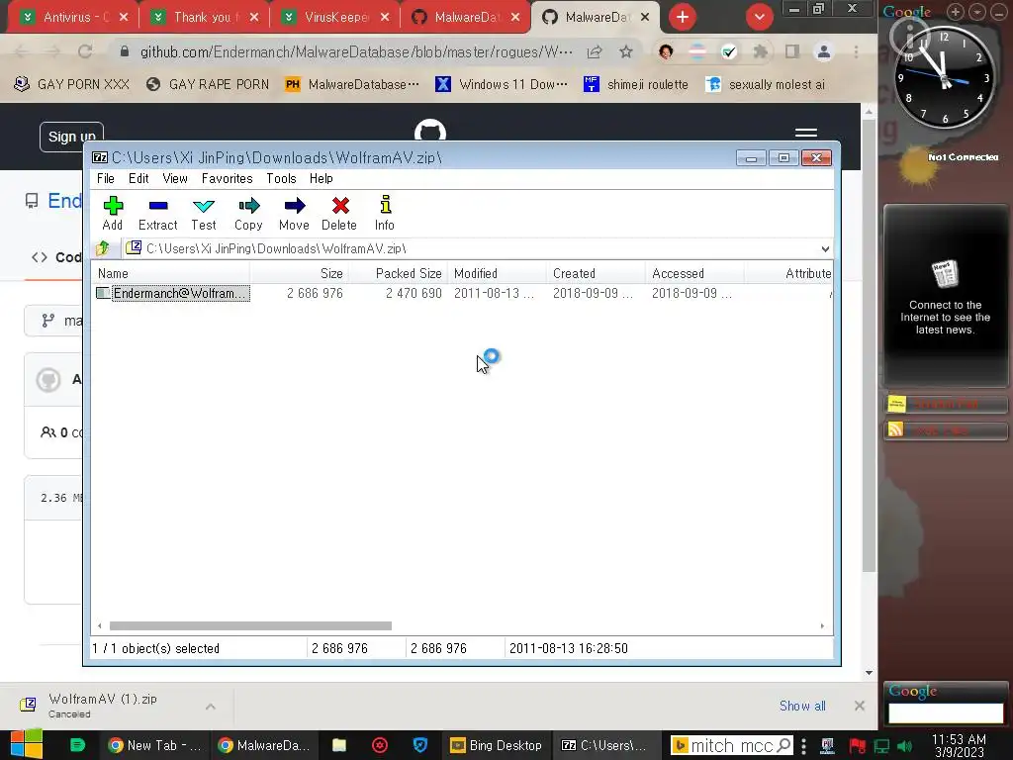Delete the selected file via Delete icon
1013x760 pixels.
pyautogui.click(x=339, y=214)
